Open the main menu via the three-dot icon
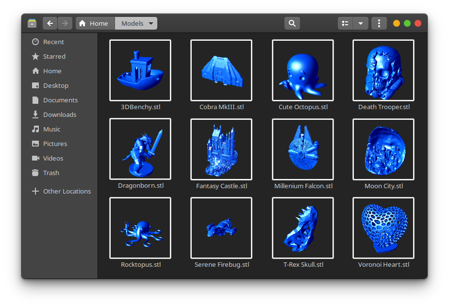The height and width of the screenshot is (308, 449). (x=379, y=23)
